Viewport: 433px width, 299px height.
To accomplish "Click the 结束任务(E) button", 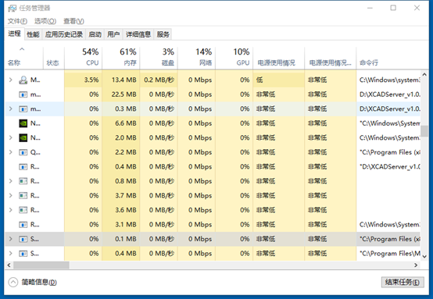I will [403, 282].
